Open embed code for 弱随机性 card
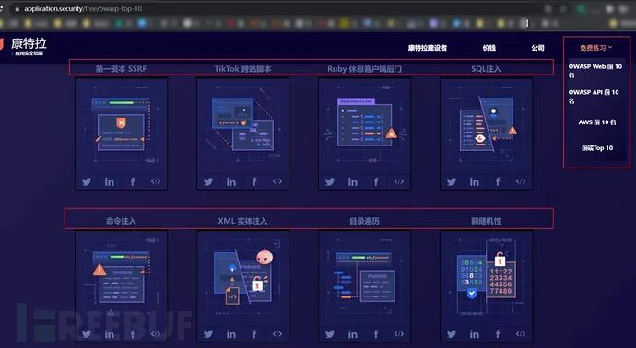 521,334
